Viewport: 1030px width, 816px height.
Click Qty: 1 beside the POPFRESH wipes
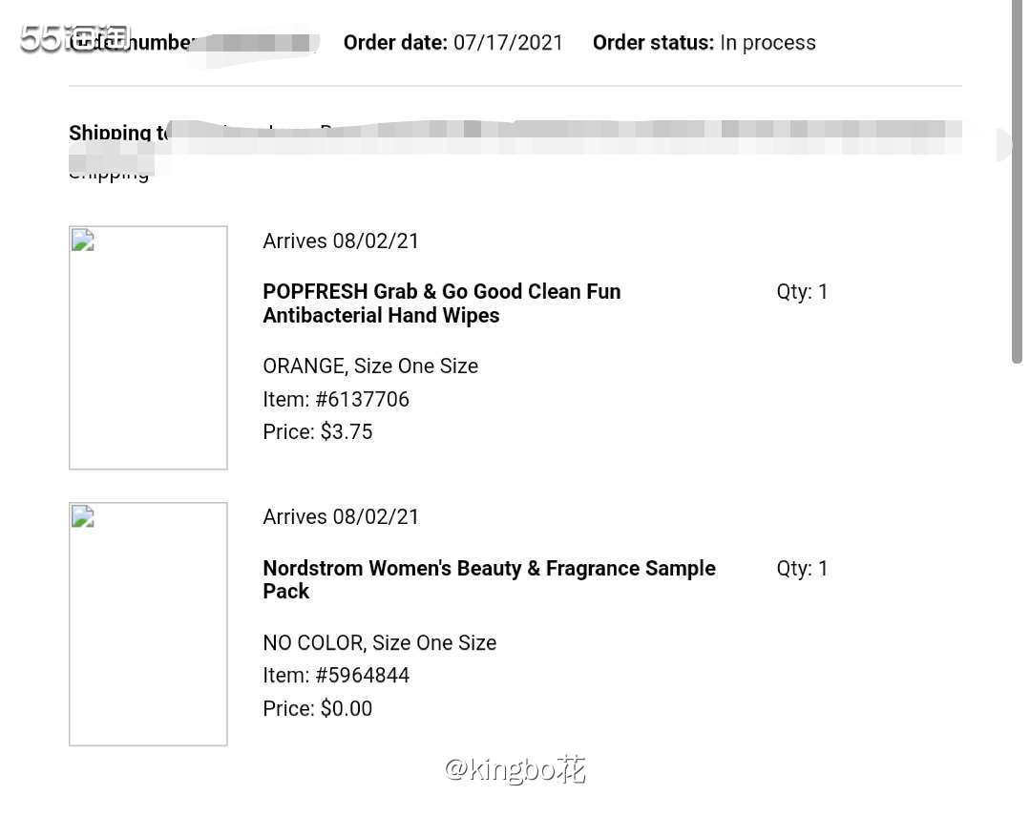802,292
